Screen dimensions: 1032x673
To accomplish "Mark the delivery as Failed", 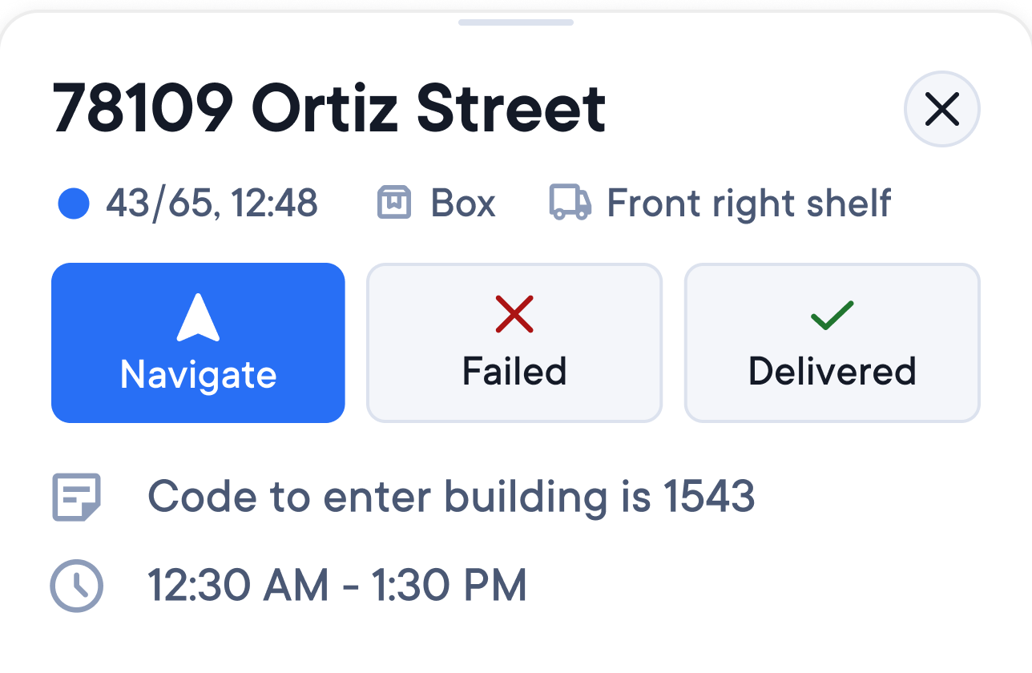I will pos(514,343).
